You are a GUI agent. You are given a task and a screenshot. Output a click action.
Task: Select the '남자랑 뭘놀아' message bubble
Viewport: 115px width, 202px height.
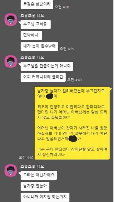(35, 186)
